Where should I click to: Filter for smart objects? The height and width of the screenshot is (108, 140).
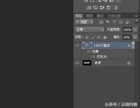(x=127, y=22)
